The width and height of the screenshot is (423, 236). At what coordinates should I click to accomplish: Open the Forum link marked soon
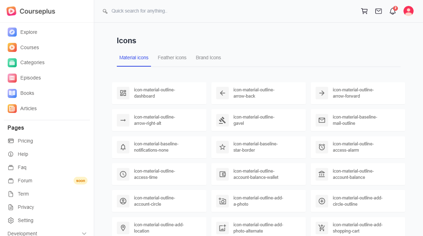[x=25, y=181]
